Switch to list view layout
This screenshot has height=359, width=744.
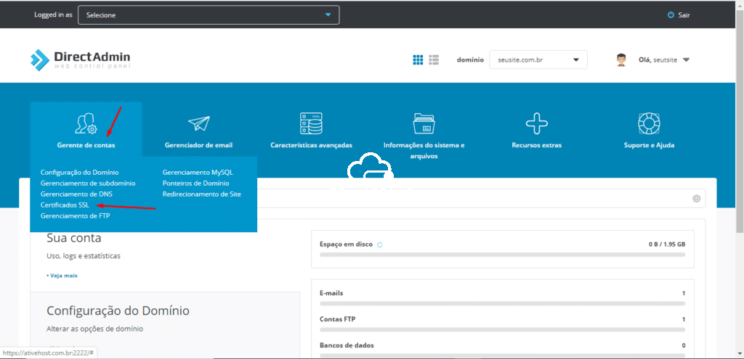(434, 59)
